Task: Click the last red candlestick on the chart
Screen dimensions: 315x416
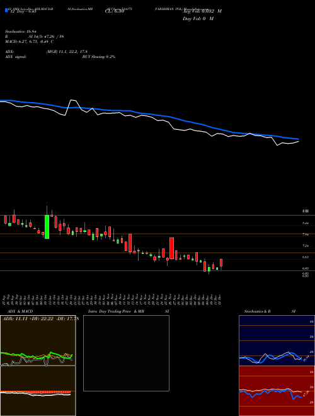Action: [x=221, y=263]
